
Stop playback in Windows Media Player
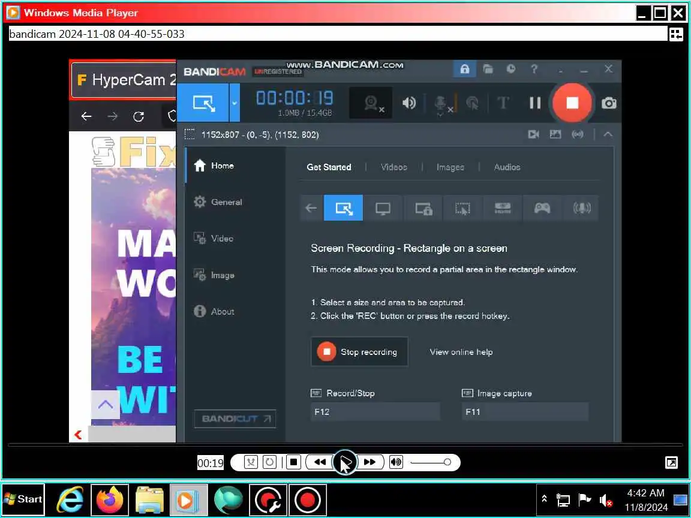[293, 462]
